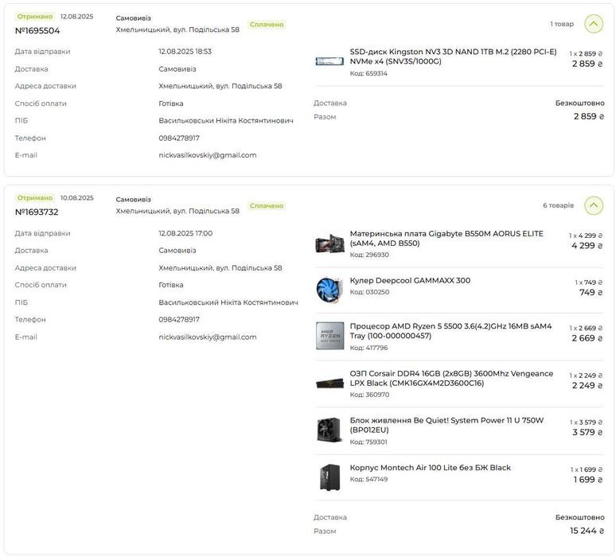This screenshot has height=557, width=616.
Task: Open the Материнська плата Gigabyte B550M link
Action: pyautogui.click(x=446, y=239)
